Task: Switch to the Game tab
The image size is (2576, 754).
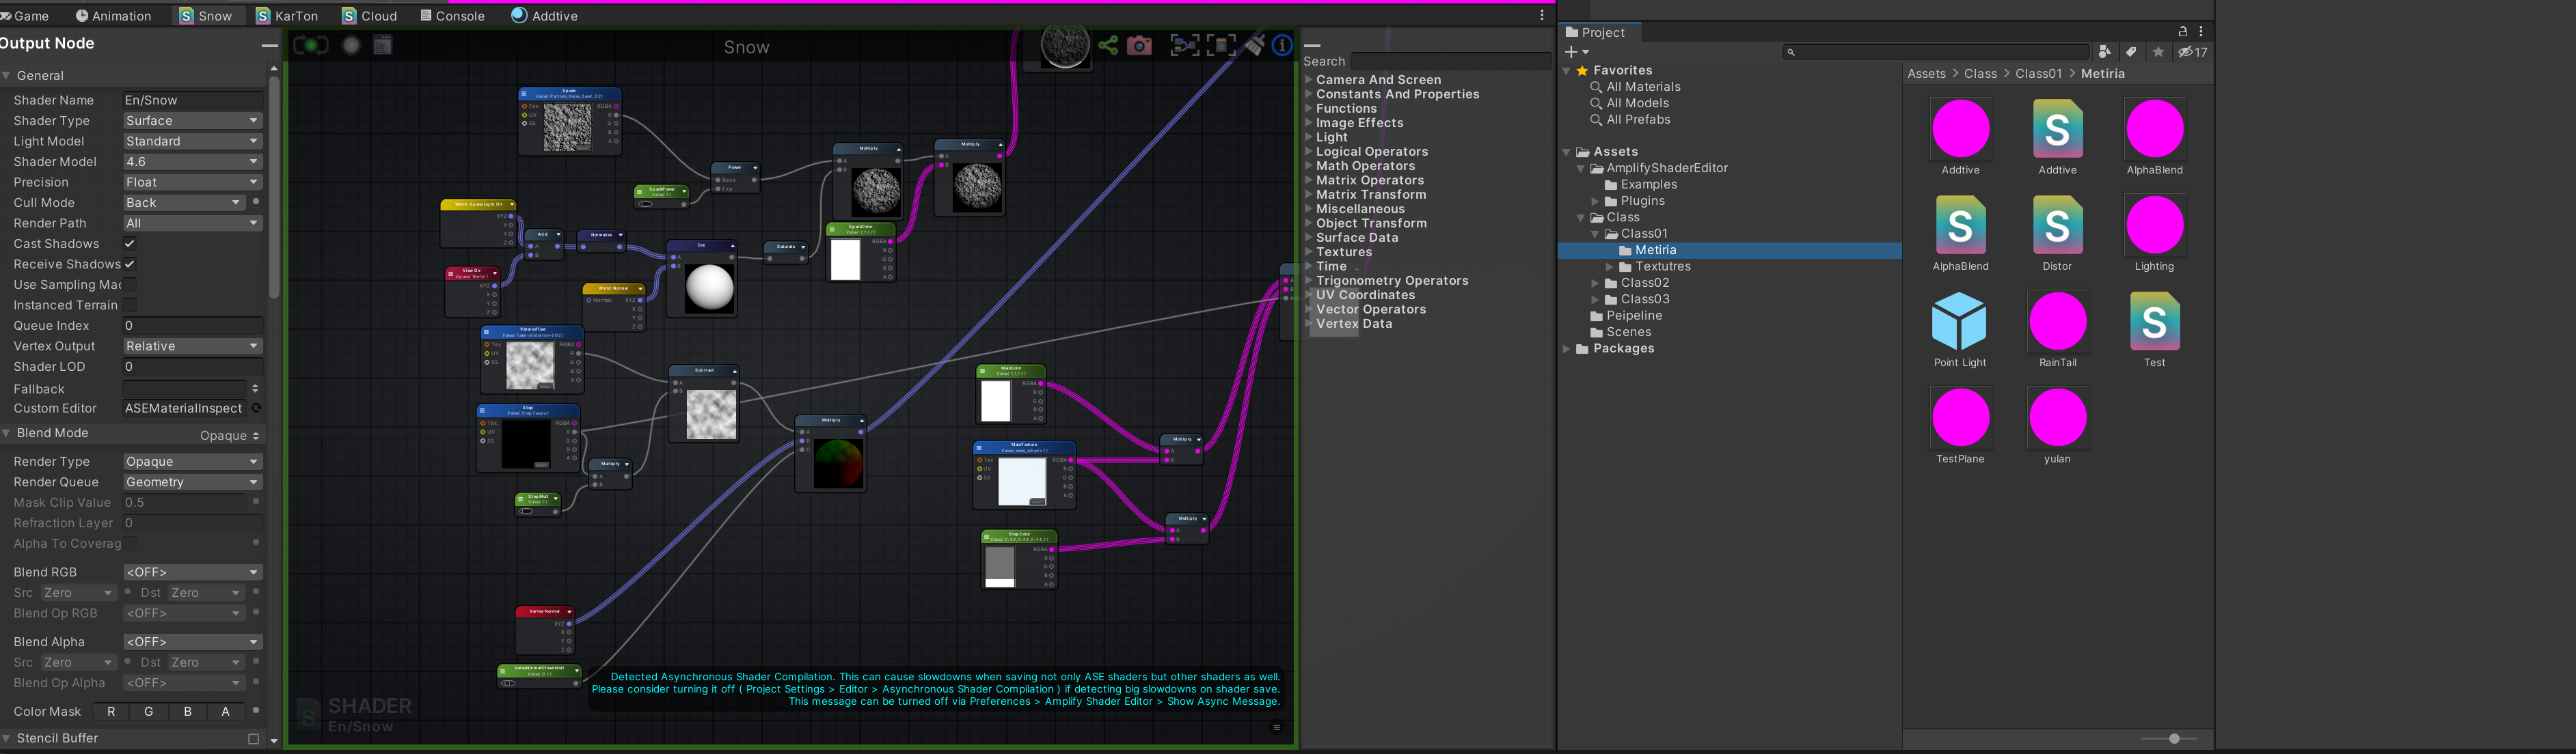Action: [x=26, y=16]
